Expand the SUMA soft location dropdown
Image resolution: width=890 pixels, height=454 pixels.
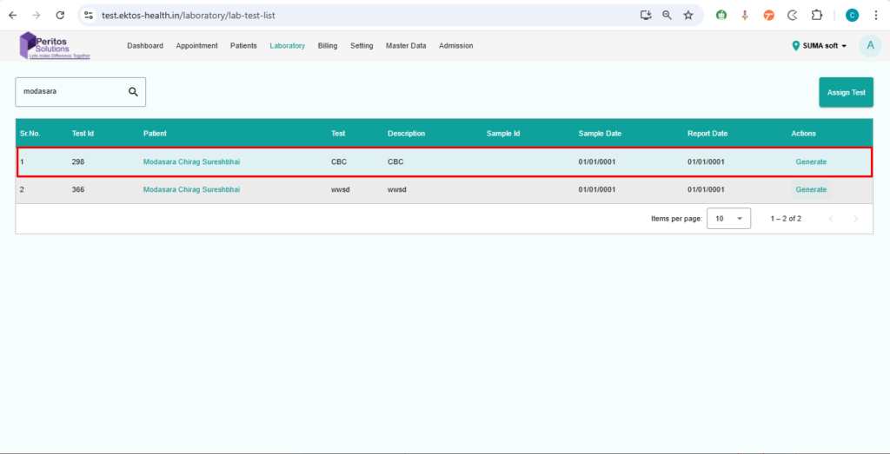[820, 46]
